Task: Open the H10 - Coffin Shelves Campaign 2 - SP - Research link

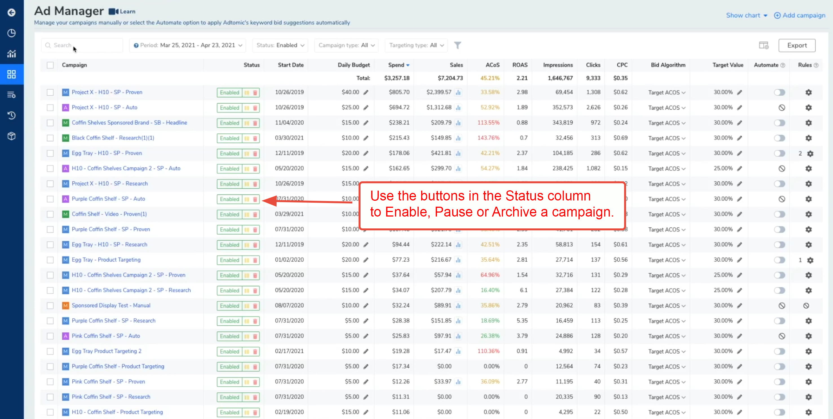Action: (x=131, y=290)
